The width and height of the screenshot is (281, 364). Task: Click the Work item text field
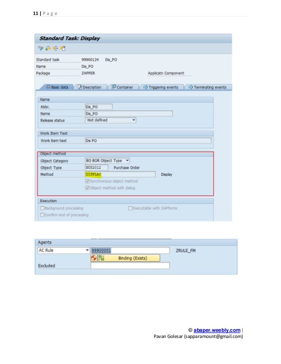coord(148,141)
